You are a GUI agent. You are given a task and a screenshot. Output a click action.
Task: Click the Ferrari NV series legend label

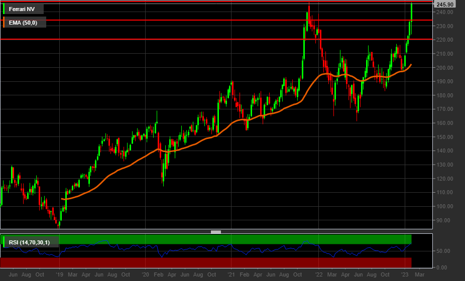pos(22,9)
